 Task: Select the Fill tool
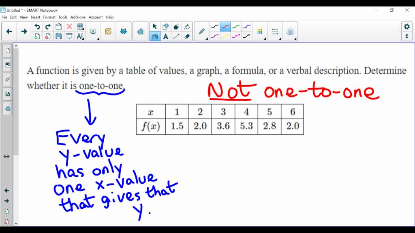tap(186, 26)
